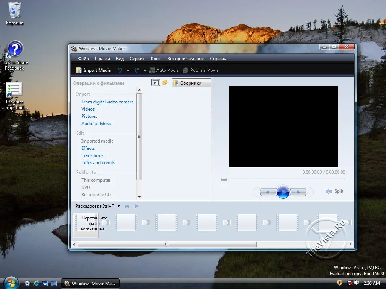Click Show desktop quick launch icon
This screenshot has width=386, height=289.
pyautogui.click(x=54, y=283)
